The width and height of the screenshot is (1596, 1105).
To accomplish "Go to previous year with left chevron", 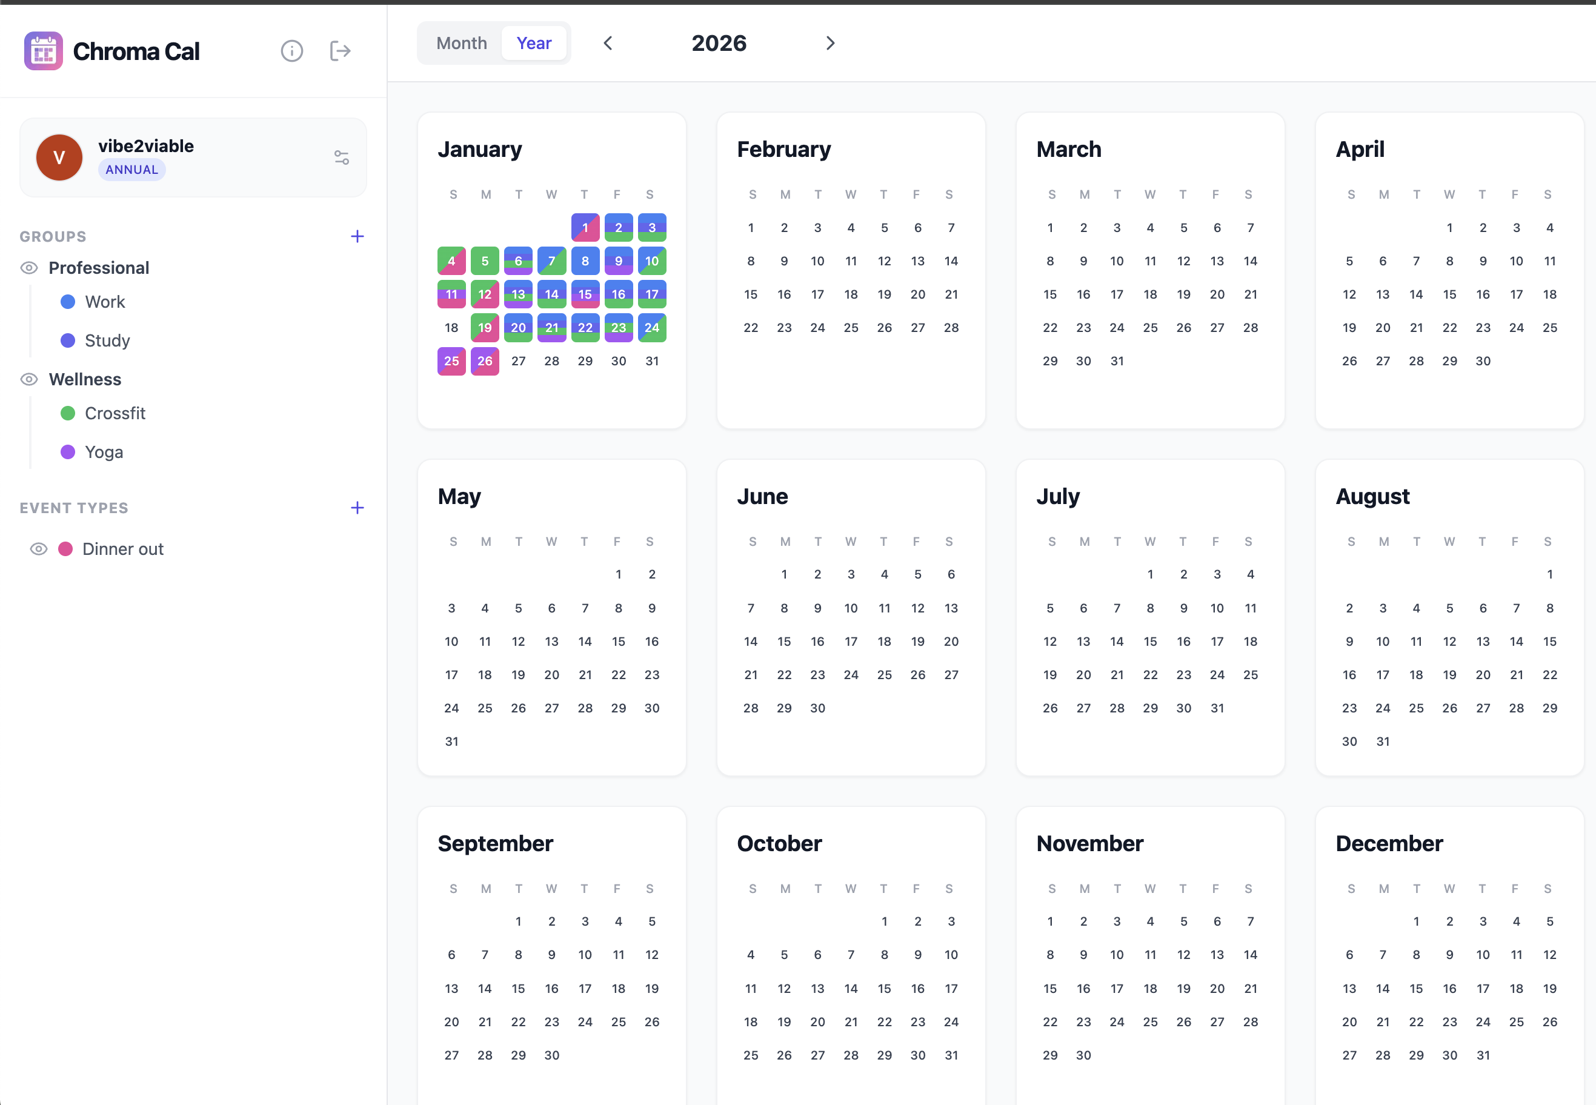I will (607, 42).
